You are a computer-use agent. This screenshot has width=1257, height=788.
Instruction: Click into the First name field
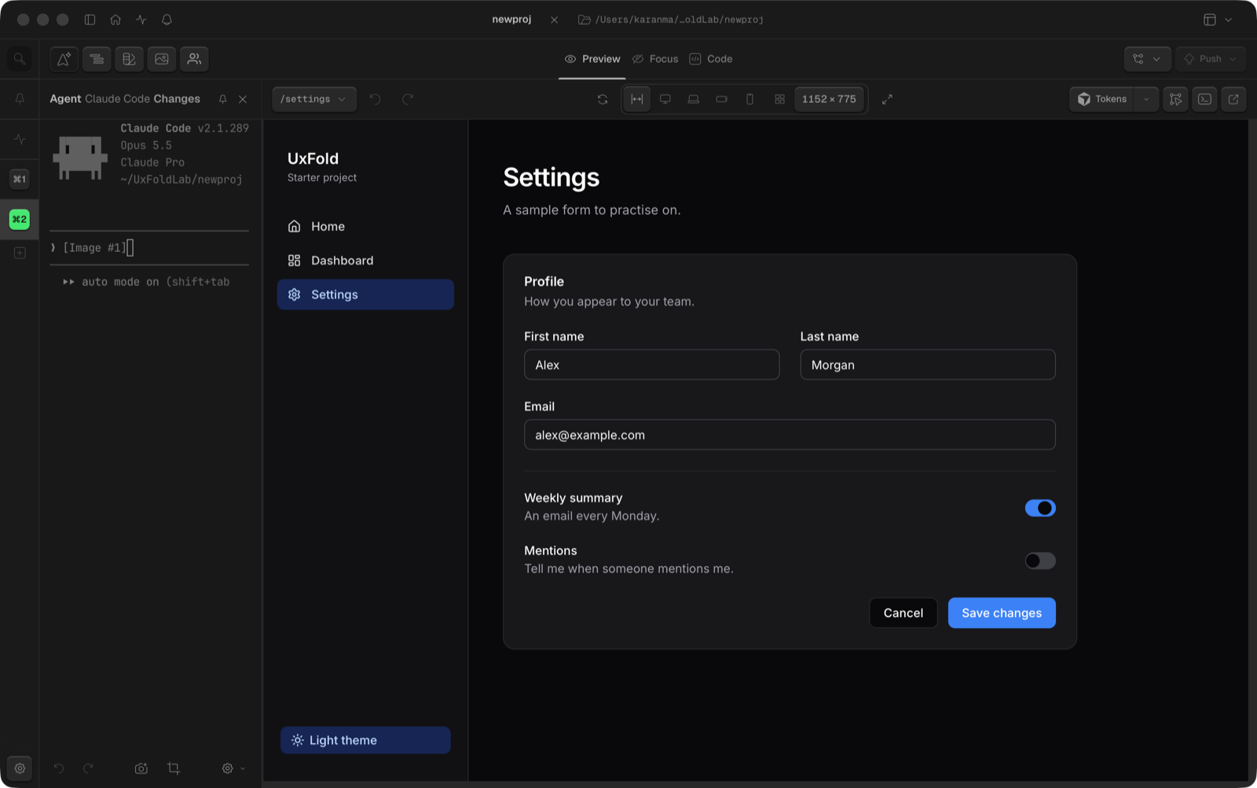[652, 365]
